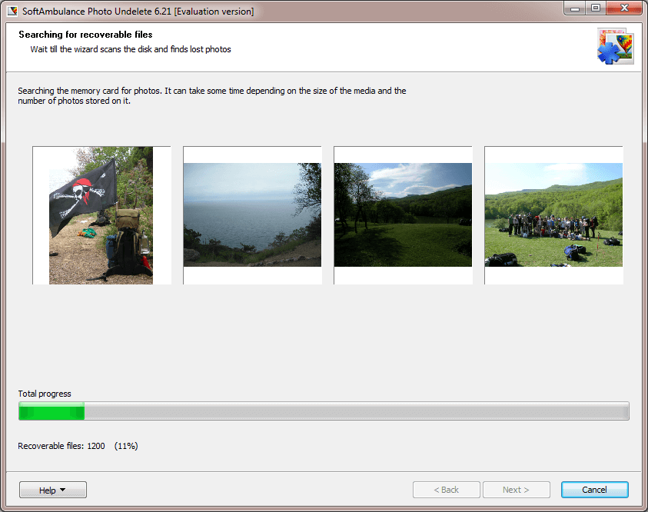Viewport: 648px width, 512px height.
Task: Click the SoftAmbulance app icon in title bar
Action: [x=13, y=12]
